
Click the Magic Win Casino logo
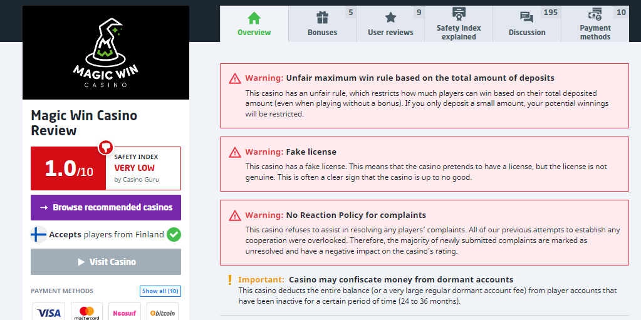(106, 53)
